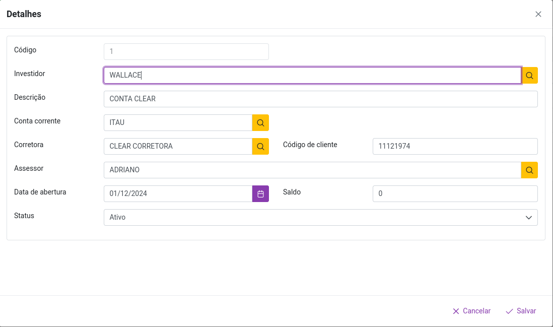Image resolution: width=553 pixels, height=327 pixels.
Task: Focus the Investidor text field
Action: point(312,76)
